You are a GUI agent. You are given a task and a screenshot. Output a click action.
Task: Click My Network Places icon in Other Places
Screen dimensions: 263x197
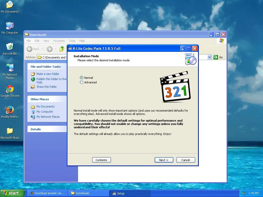point(33,117)
